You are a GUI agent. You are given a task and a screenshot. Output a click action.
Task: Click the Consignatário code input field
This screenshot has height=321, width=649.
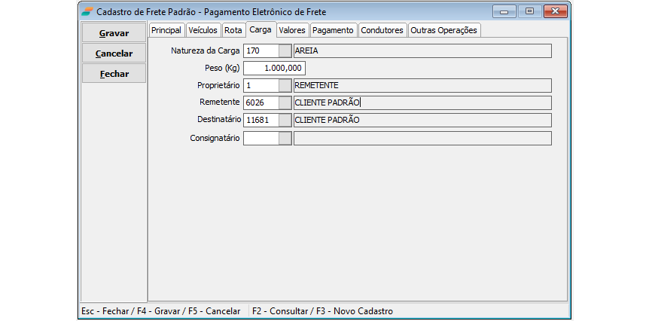coord(261,139)
